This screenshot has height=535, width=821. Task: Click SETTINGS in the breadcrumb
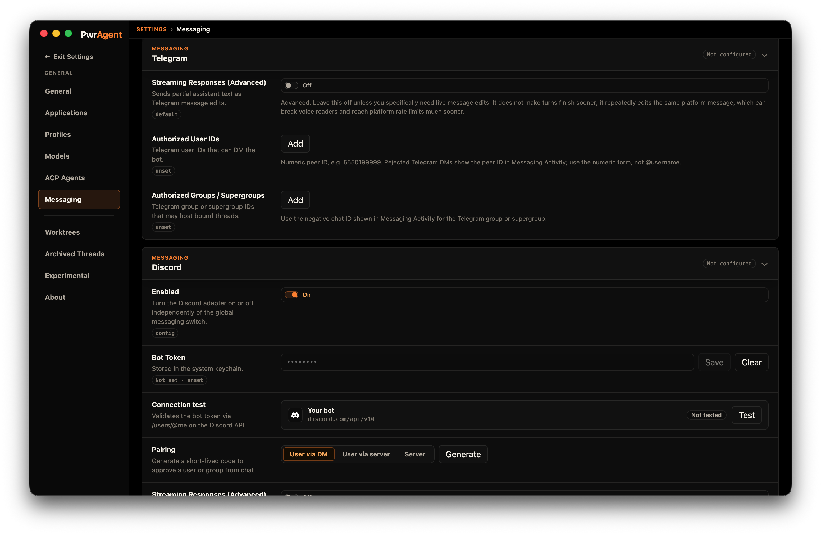[x=152, y=29]
